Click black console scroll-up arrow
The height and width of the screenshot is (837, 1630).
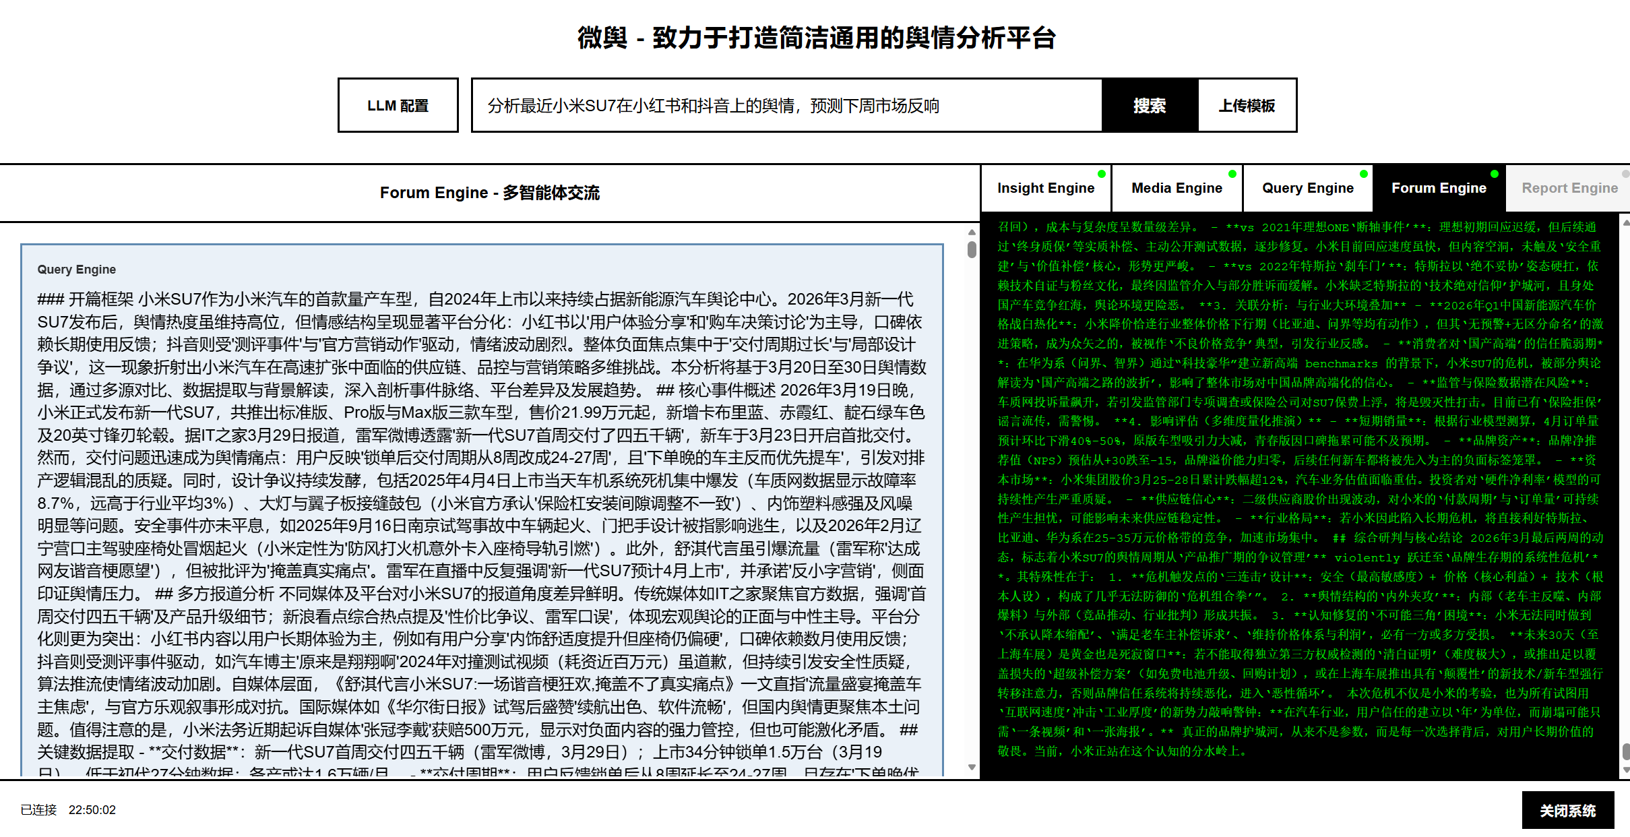(1625, 222)
